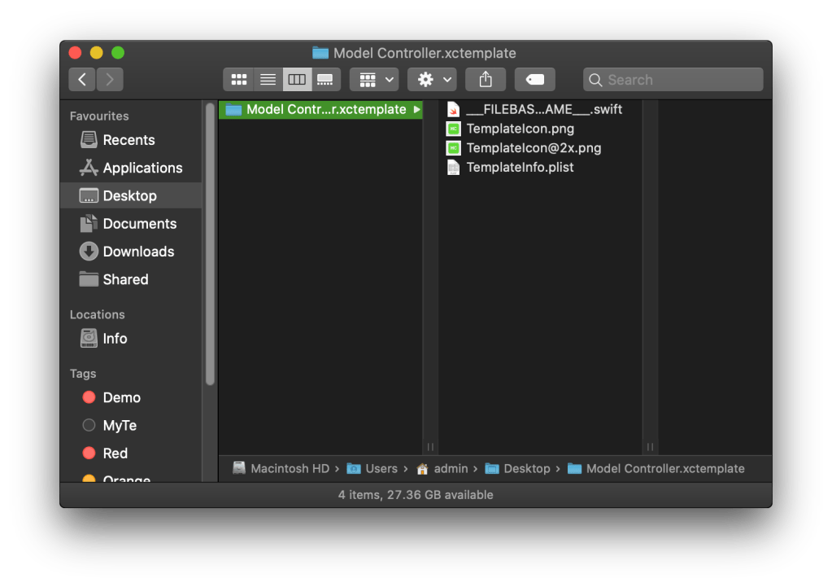
Task: Open the gear Action menu
Action: coord(434,79)
